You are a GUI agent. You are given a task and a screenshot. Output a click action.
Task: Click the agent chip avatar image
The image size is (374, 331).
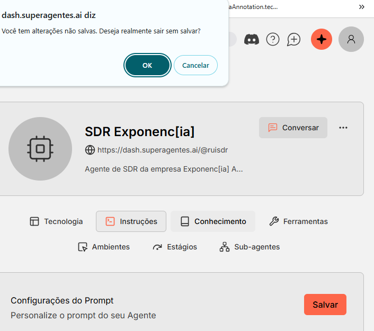point(40,149)
